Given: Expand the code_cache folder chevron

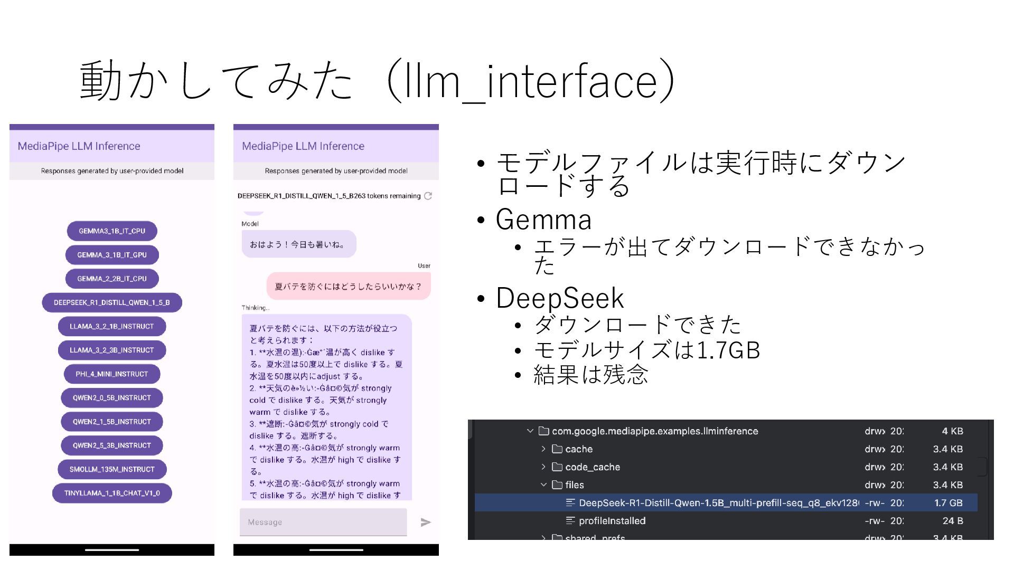Looking at the screenshot, I should coord(543,467).
